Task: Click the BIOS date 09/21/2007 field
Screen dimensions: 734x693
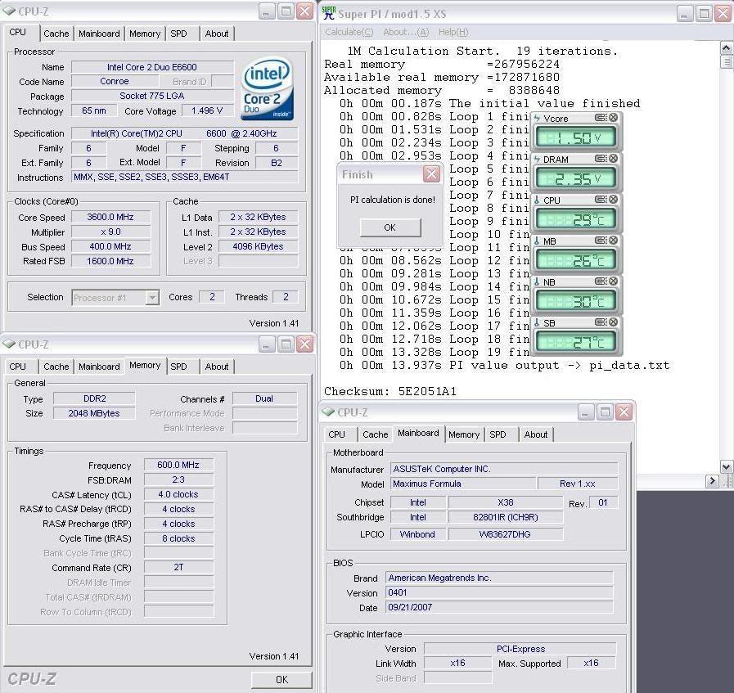Action: [499, 607]
